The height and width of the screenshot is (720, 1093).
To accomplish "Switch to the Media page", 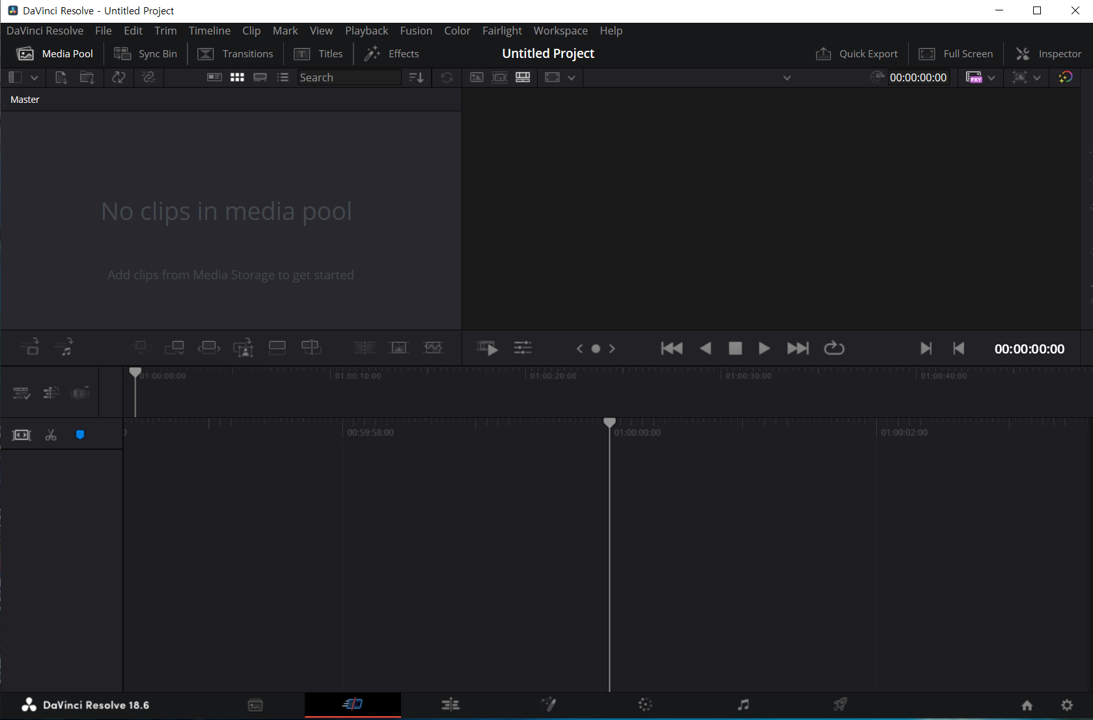I will coord(255,705).
